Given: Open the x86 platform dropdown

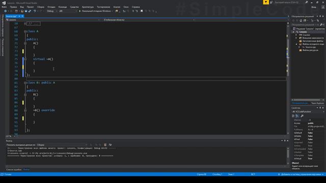Looking at the screenshot, I should click(68, 11).
